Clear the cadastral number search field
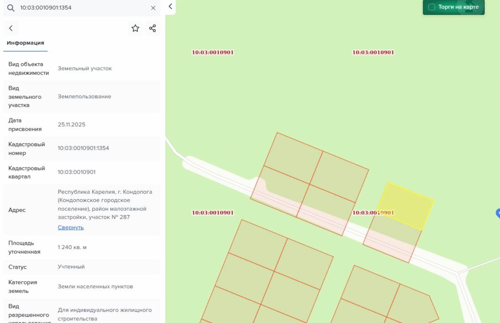500x323 pixels. click(153, 8)
